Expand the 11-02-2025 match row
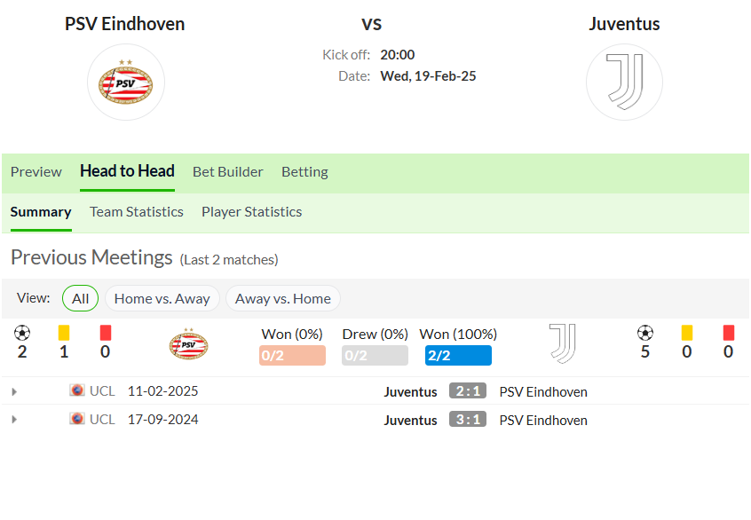Image resolution: width=751 pixels, height=520 pixels. pos(14,391)
